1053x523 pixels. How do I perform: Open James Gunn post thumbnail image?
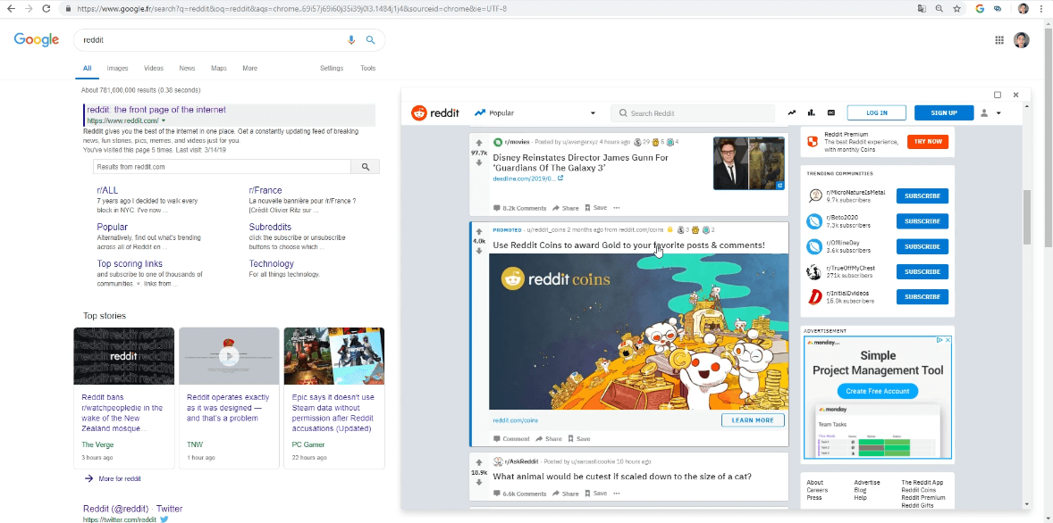point(749,163)
